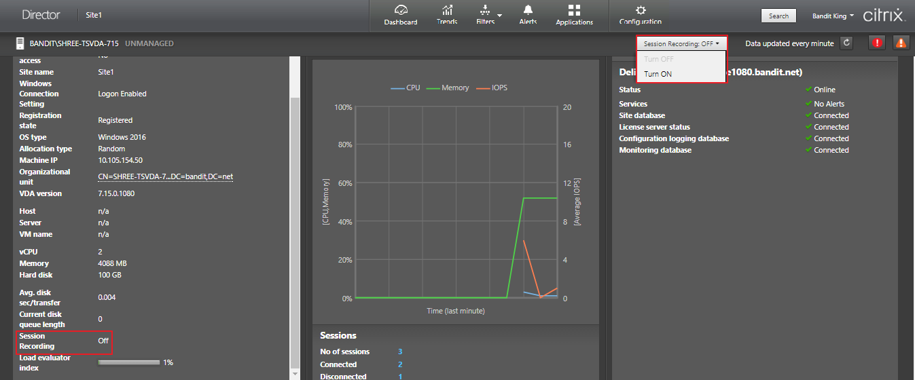915x380 pixels.
Task: Click the Machine IP 10.105.154.50 value
Action: (120, 160)
